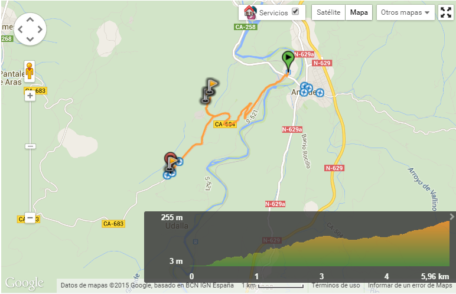Pan the map upward with arrow

pos(30,19)
